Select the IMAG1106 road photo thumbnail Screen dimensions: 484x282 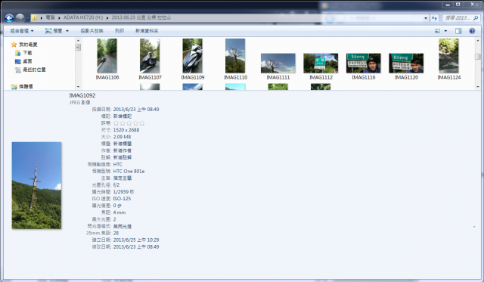[x=107, y=56]
